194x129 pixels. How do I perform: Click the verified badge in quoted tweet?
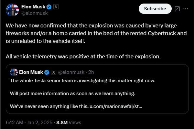(x=47, y=72)
